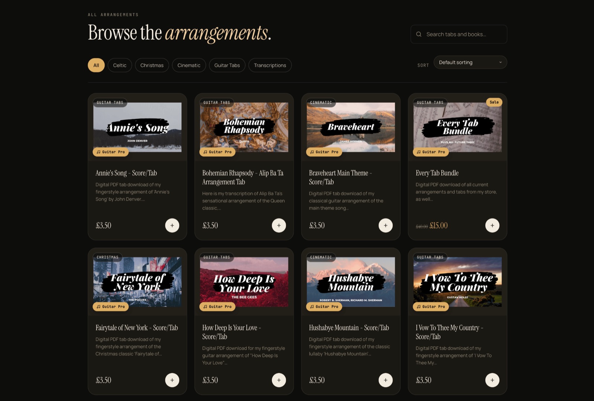
Task: Open the Annie's Song cover thumbnail
Action: (x=137, y=127)
